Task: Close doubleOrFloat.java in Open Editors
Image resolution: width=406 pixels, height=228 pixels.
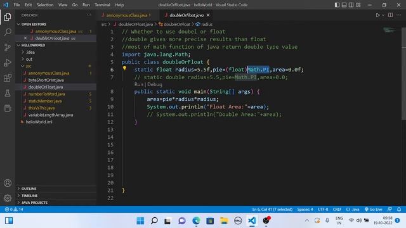Action: (x=25, y=38)
